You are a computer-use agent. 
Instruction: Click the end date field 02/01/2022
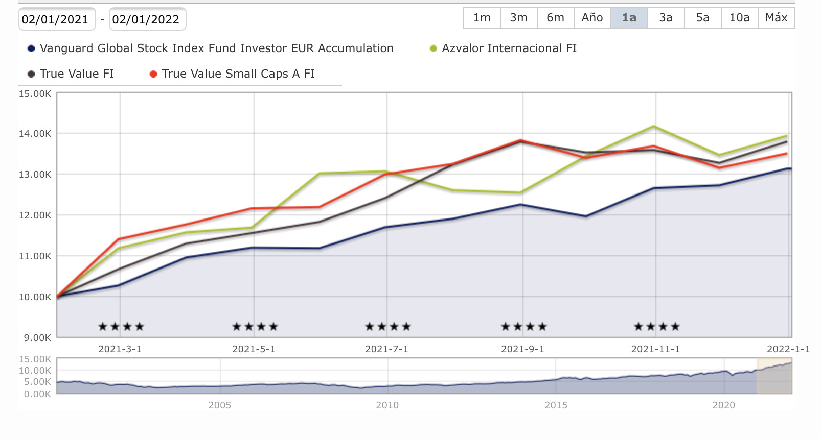(x=147, y=19)
